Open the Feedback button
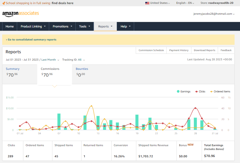The width and height of the screenshot is (240, 163). coord(226,50)
